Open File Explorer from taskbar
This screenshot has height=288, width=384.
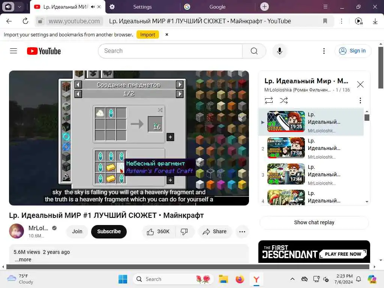click(223, 279)
